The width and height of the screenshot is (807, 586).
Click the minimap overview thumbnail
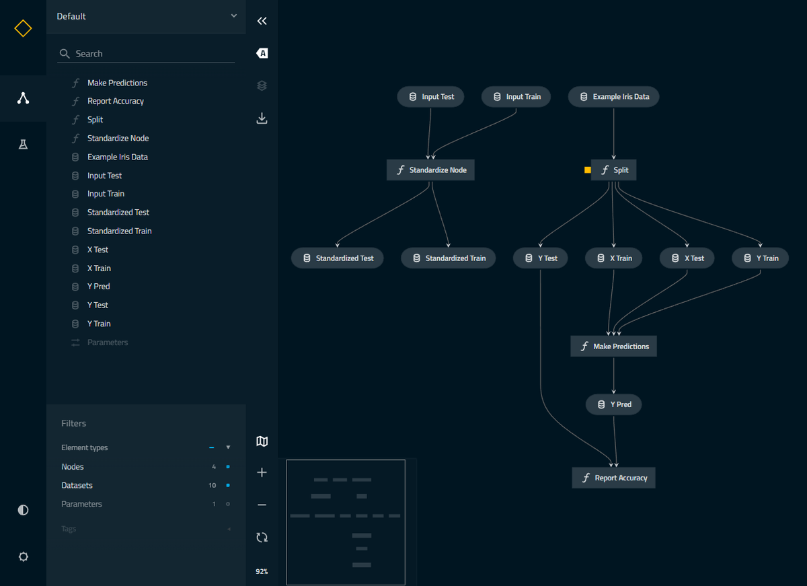[346, 522]
